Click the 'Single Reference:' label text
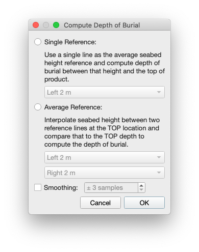199x252 pixels. (x=70, y=42)
